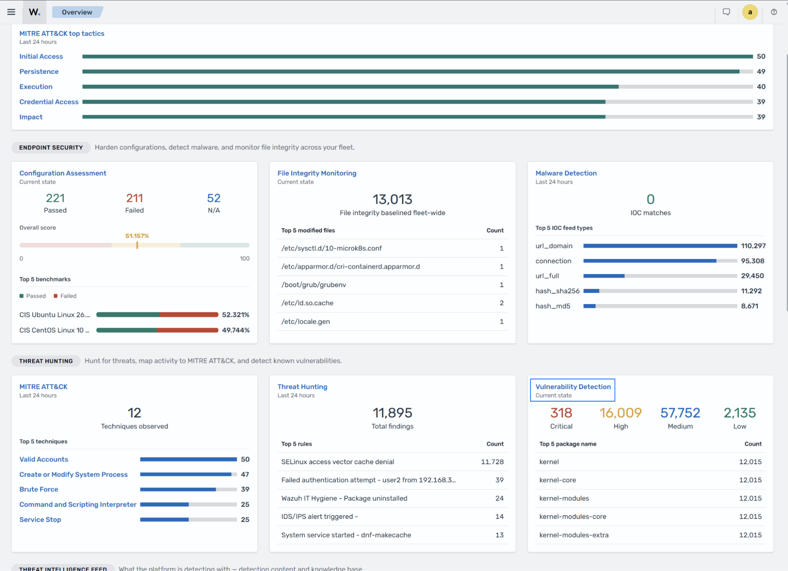Click the Wazuh W. logo
This screenshot has height=571, width=788.
[34, 12]
